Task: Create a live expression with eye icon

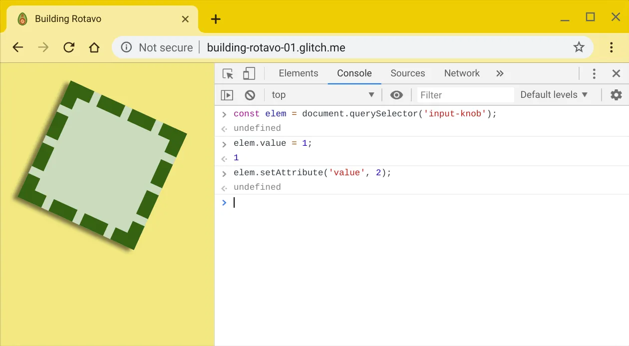Action: coord(396,94)
